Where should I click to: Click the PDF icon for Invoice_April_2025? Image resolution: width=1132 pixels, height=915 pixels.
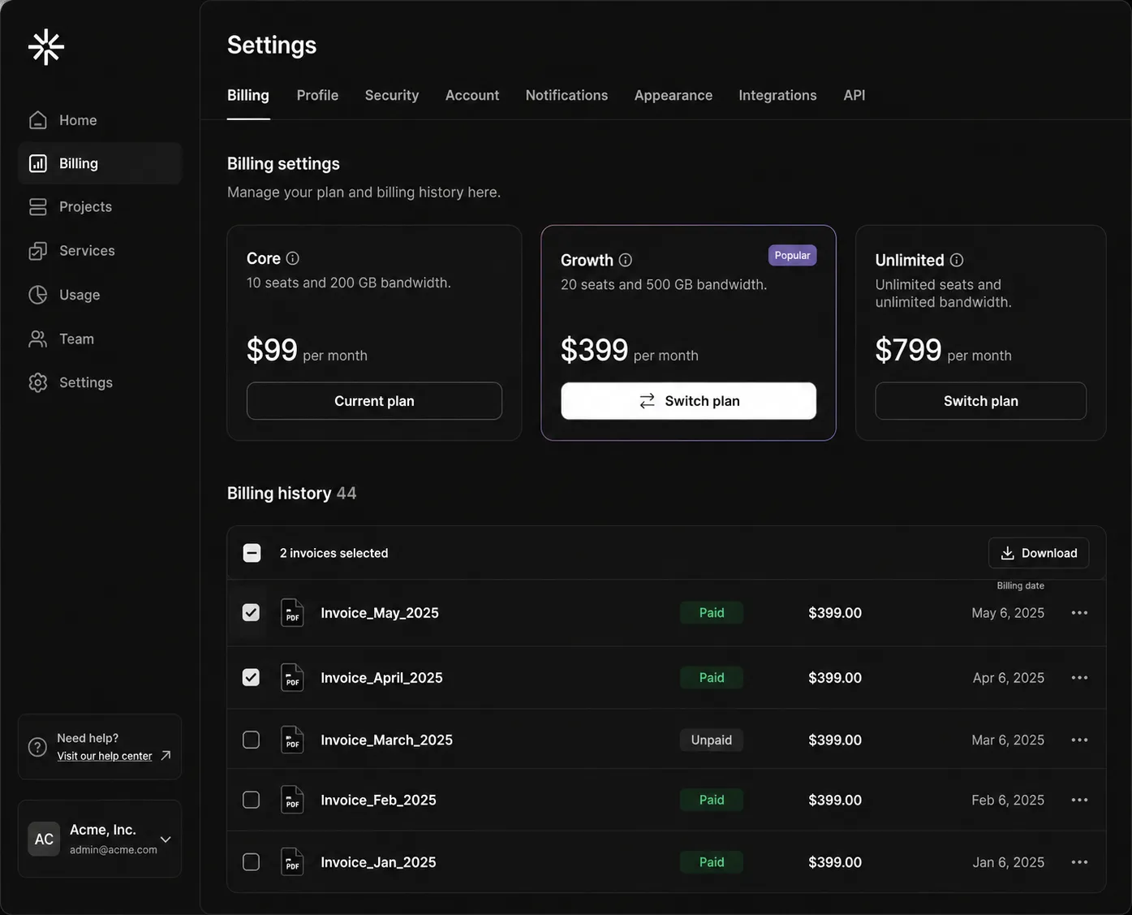tap(292, 678)
